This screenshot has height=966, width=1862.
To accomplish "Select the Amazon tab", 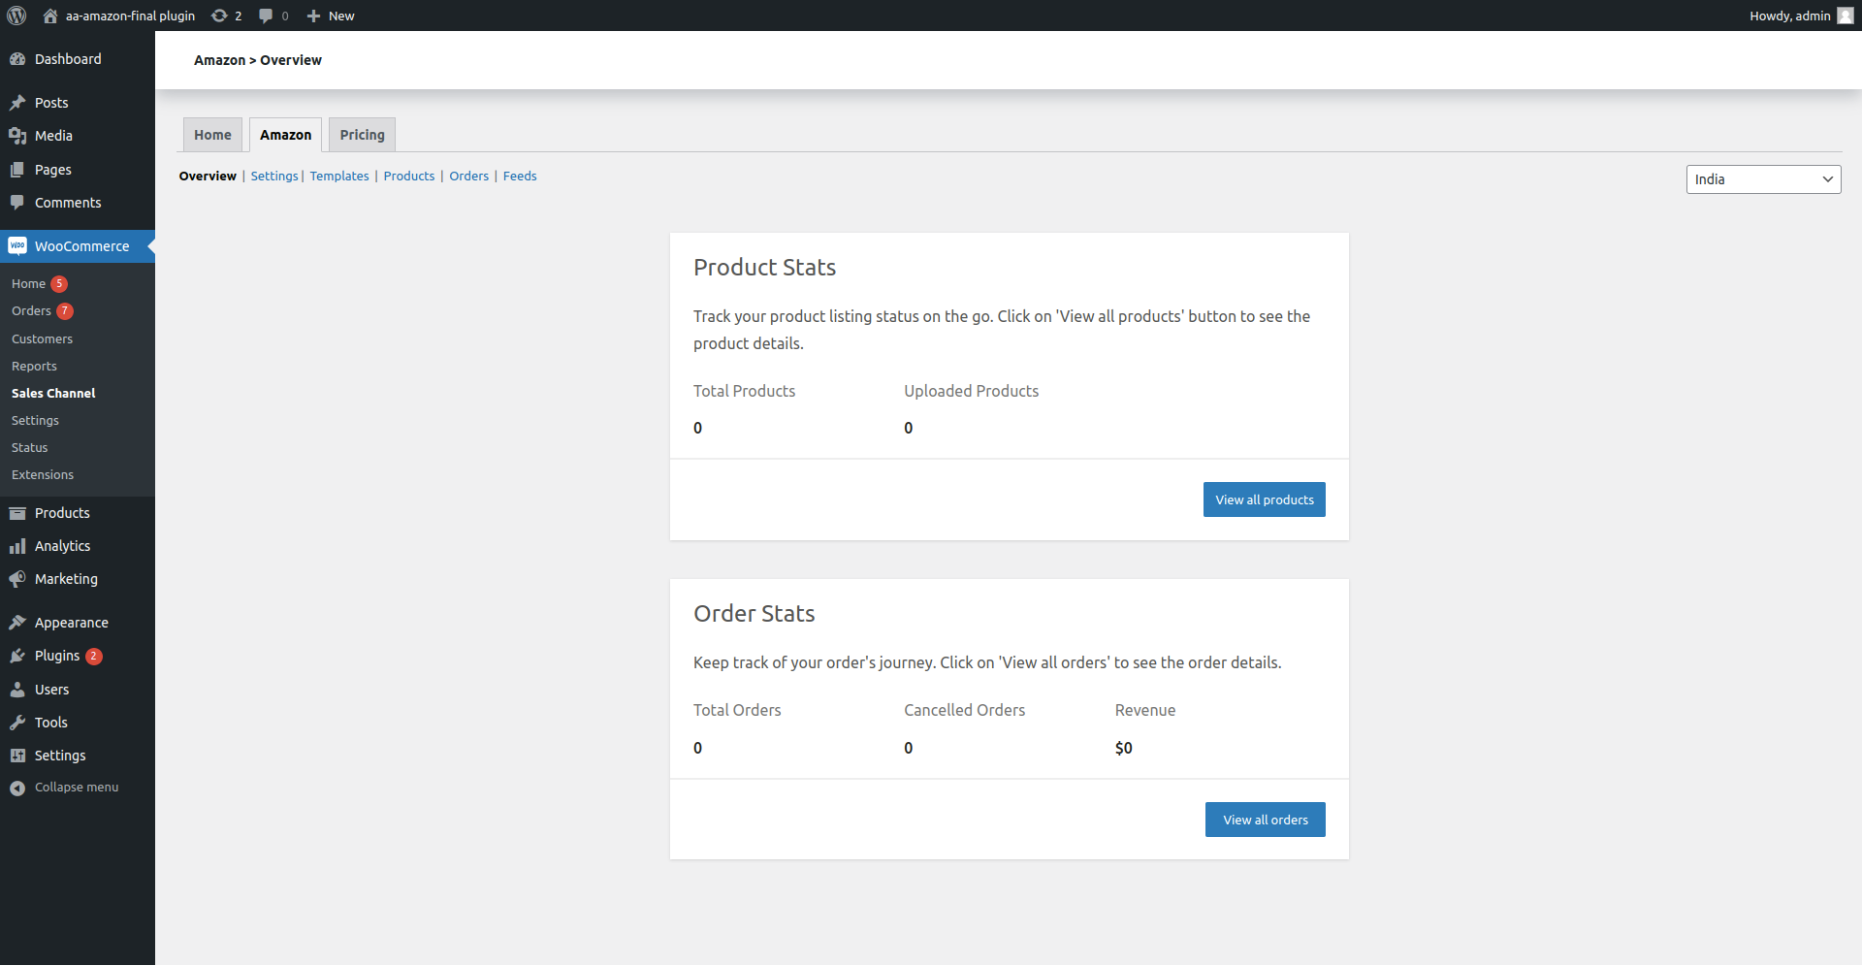I will click(x=285, y=135).
